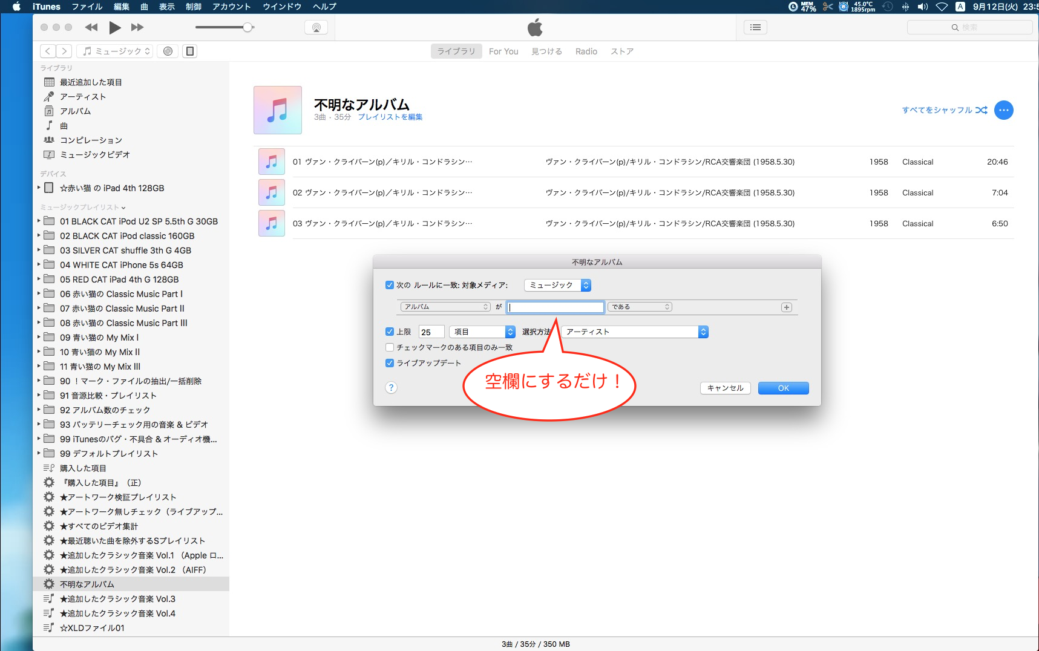
Task: Switch to the ストア tab
Action: click(622, 51)
